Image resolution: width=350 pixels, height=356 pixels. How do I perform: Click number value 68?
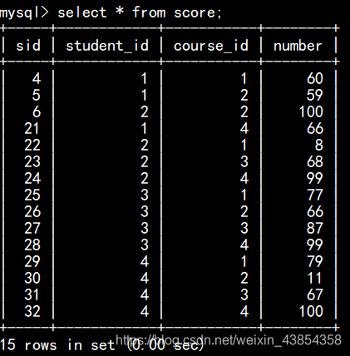315,161
